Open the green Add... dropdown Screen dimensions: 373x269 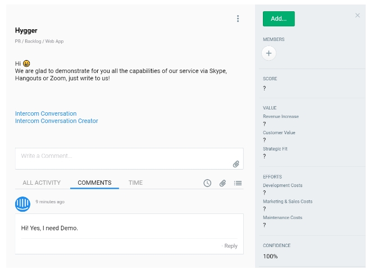coord(279,19)
